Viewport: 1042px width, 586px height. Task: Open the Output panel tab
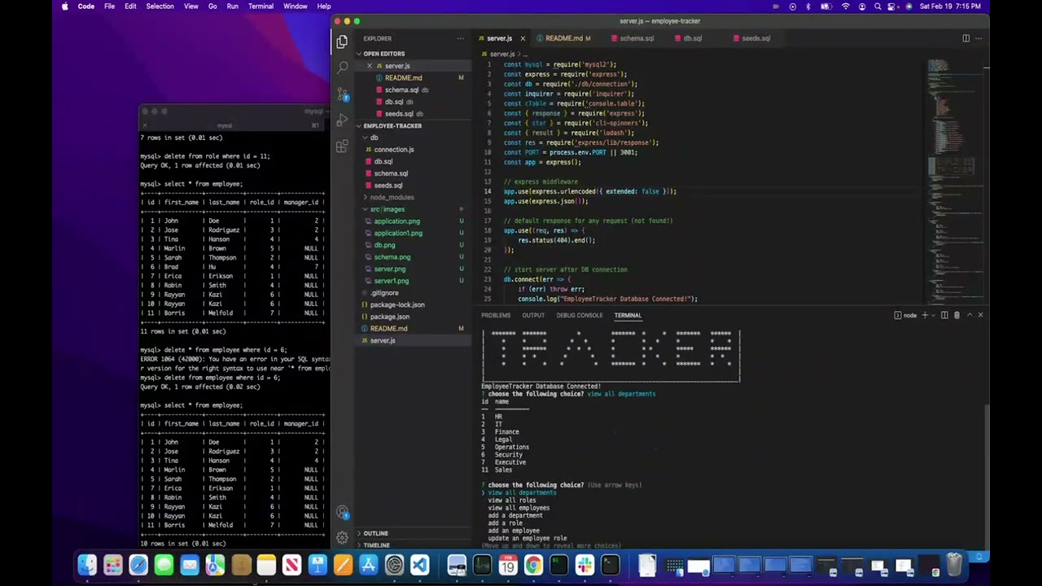tap(533, 315)
